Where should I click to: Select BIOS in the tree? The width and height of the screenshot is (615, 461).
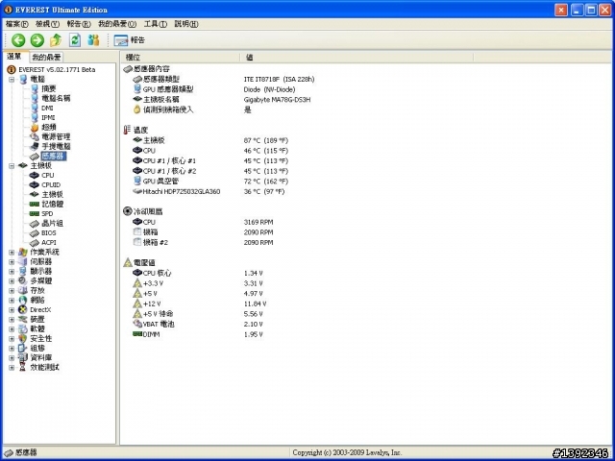click(49, 232)
